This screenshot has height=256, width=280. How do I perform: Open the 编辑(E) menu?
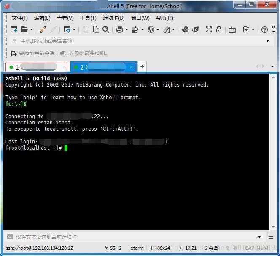pyautogui.click(x=42, y=18)
